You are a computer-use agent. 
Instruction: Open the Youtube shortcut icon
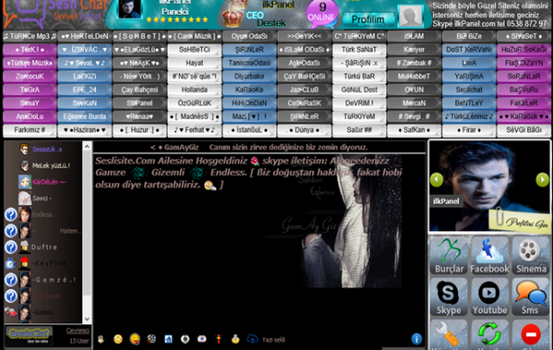point(489,297)
